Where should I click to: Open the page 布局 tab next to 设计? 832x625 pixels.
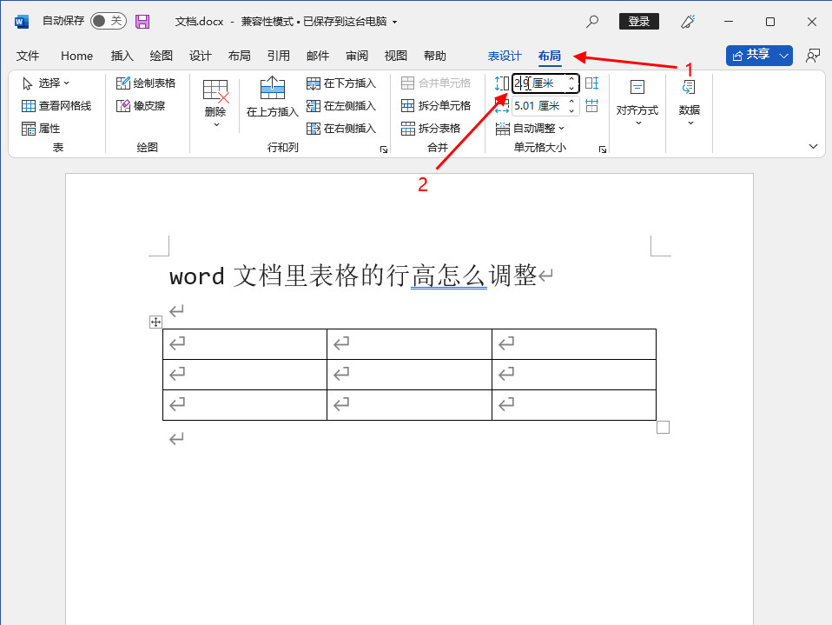tap(240, 56)
